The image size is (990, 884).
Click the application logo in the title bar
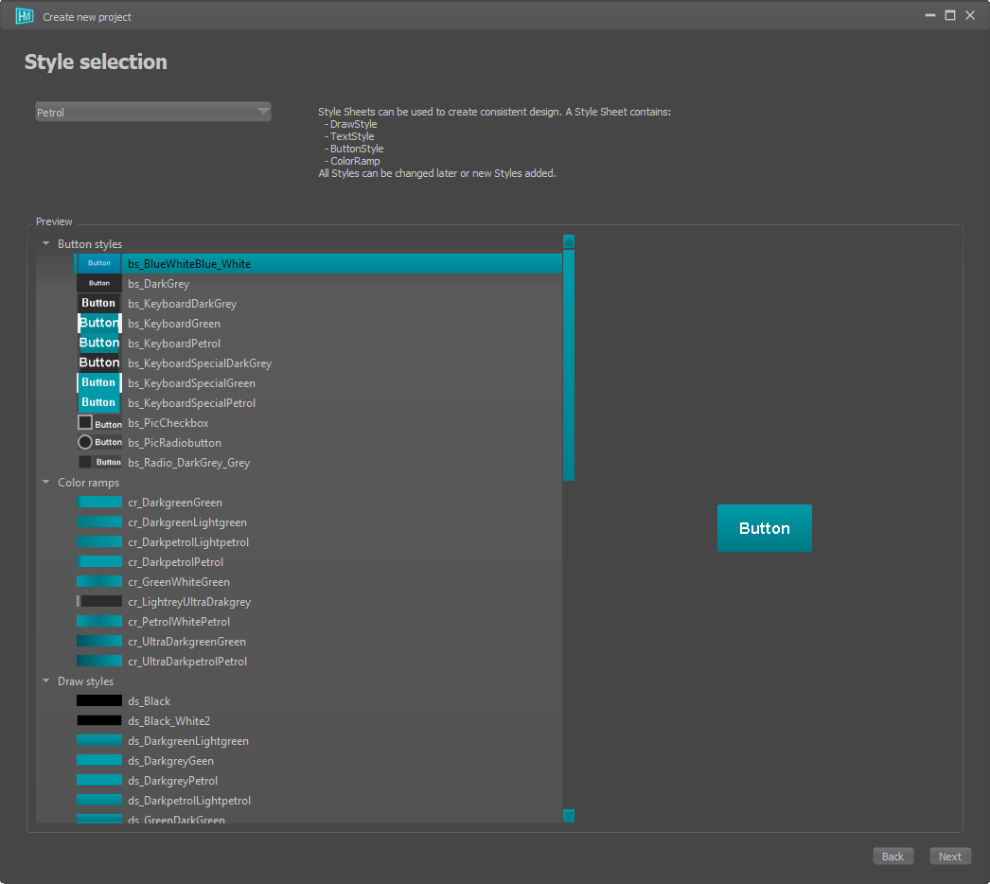click(x=25, y=16)
